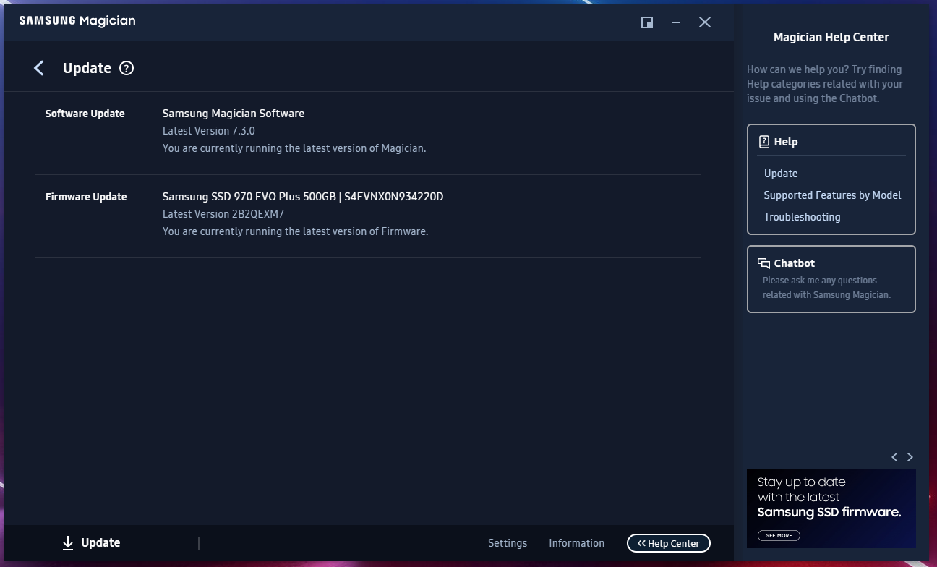
Task: Click the Samsung SSD 970 EVO Plus entry
Action: point(303,197)
